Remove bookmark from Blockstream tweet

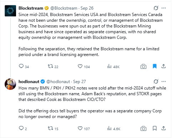[155, 66]
